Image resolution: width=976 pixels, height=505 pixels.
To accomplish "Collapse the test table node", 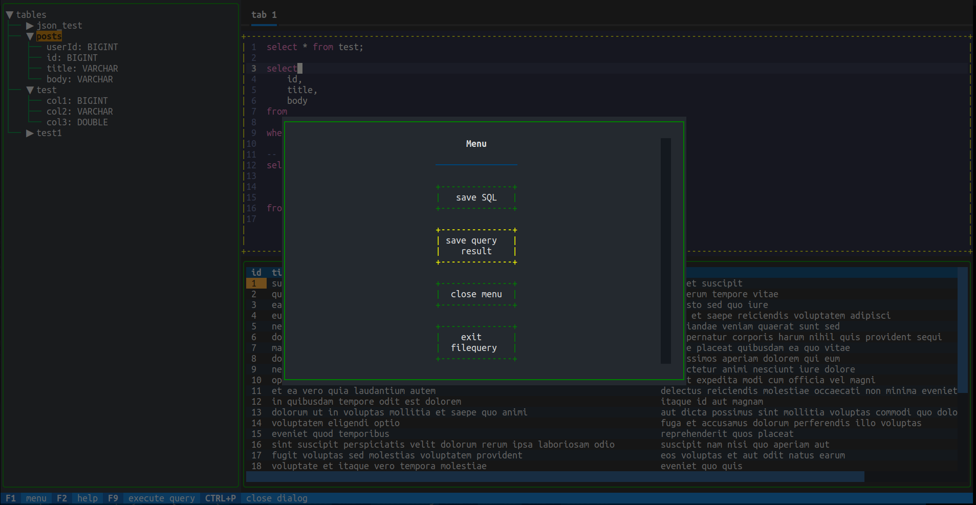I will tap(30, 90).
